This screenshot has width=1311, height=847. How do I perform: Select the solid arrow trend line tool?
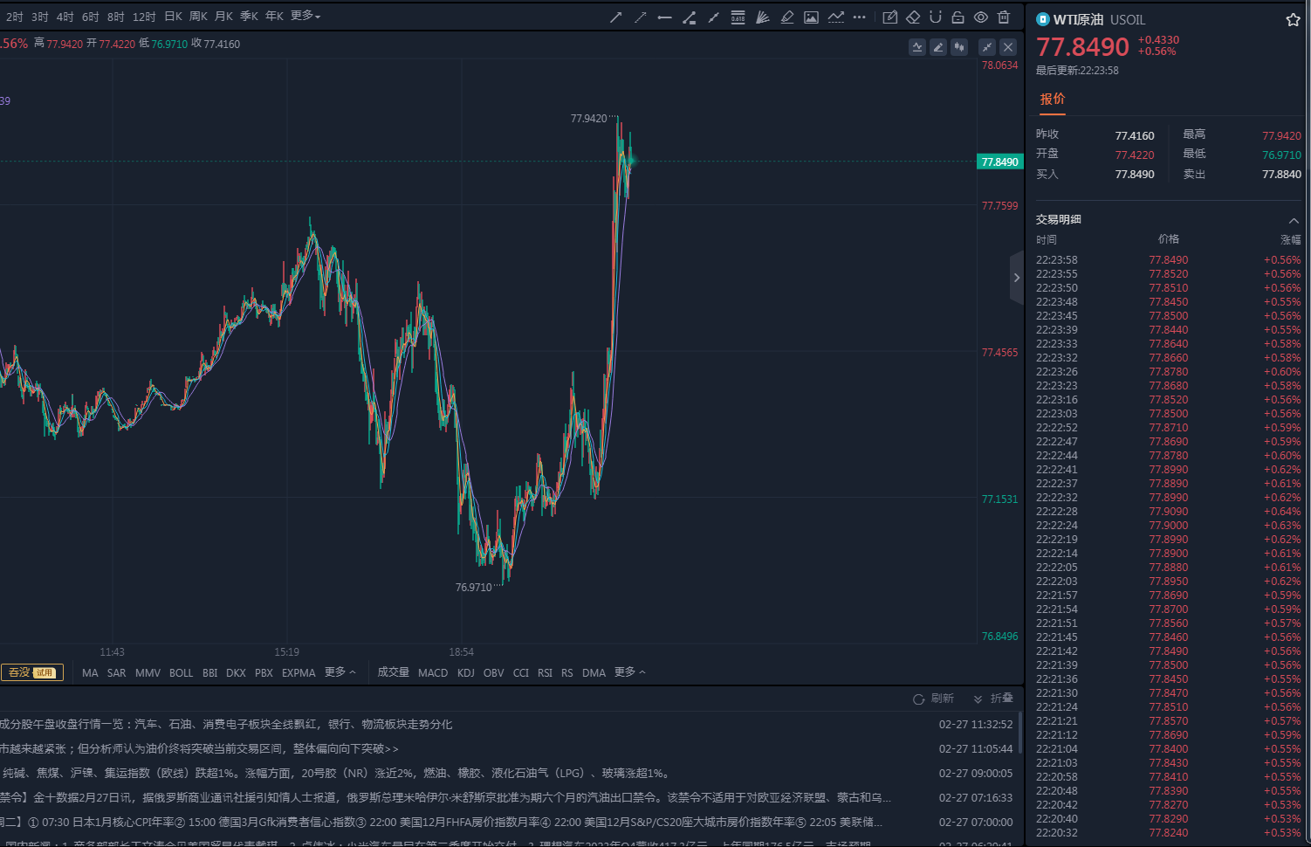615,17
